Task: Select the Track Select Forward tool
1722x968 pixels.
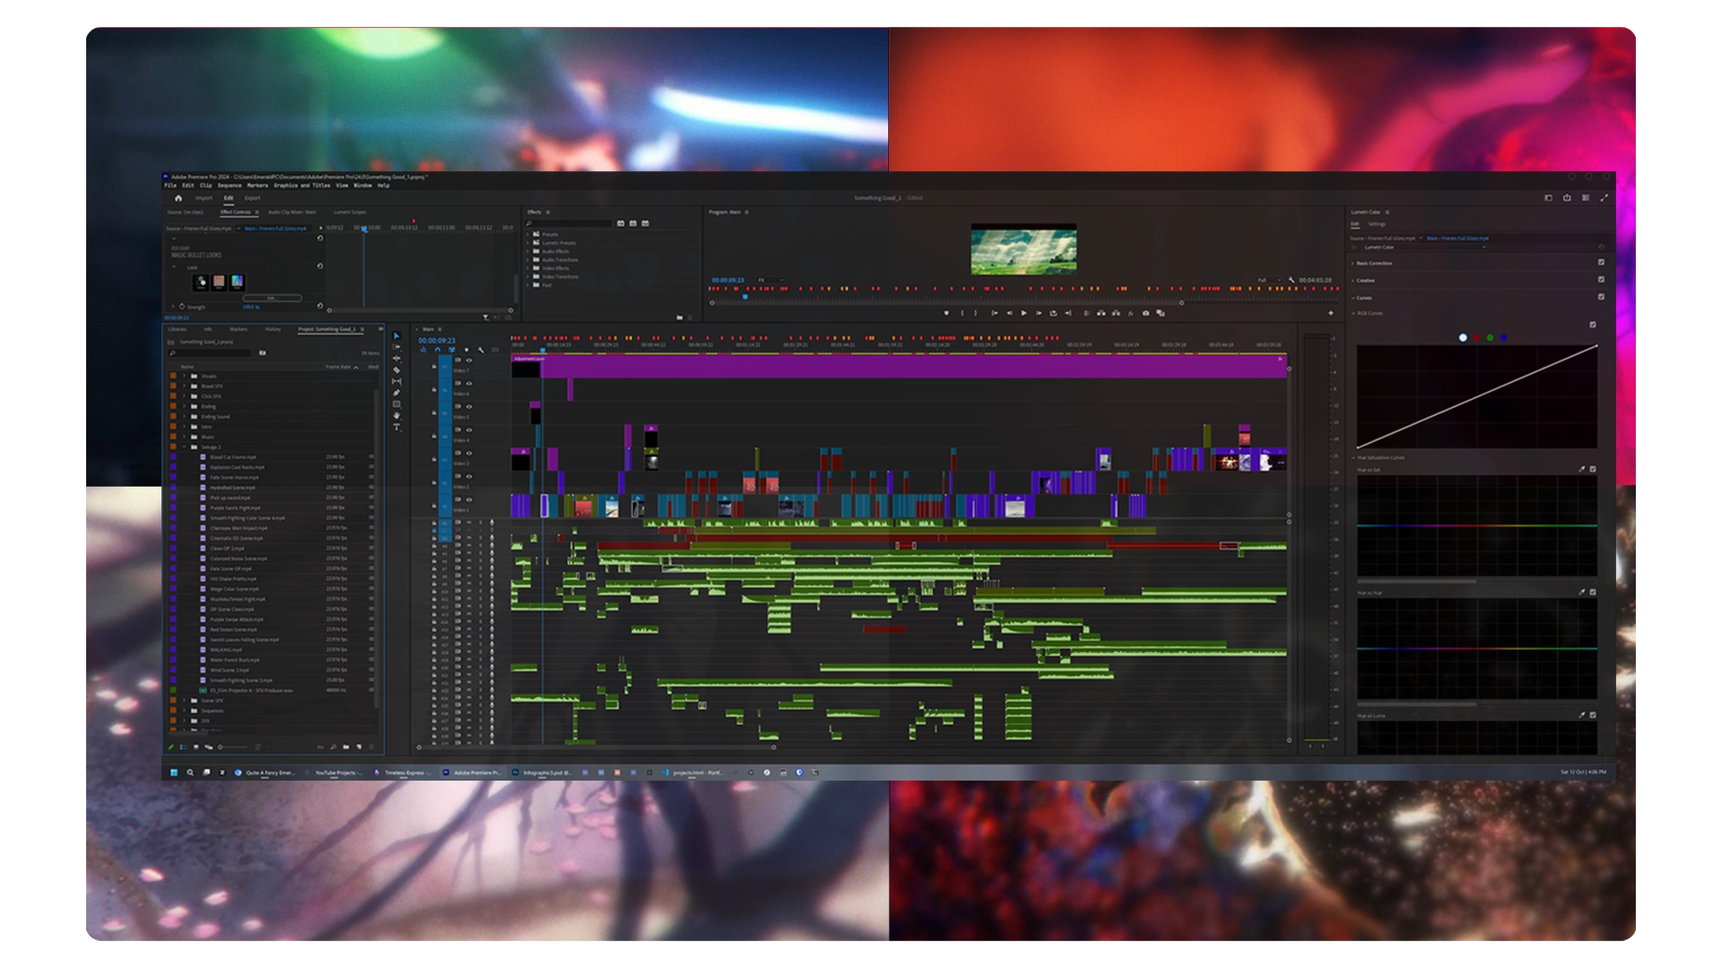Action: [396, 347]
